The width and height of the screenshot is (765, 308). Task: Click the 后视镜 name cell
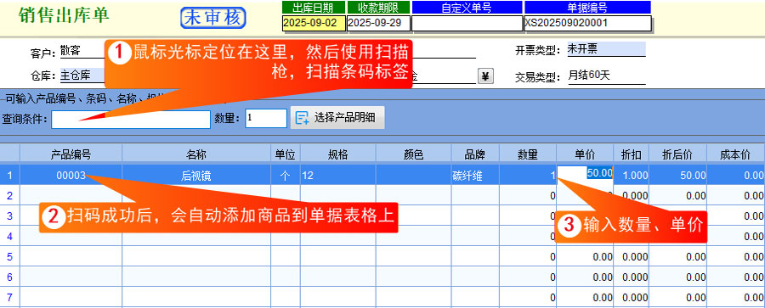point(196,176)
